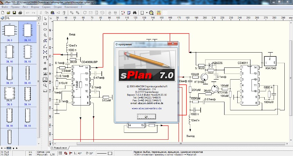293x156 pixels.
Task: Save the schematic with the floppy icon
Action: click(x=14, y=13)
